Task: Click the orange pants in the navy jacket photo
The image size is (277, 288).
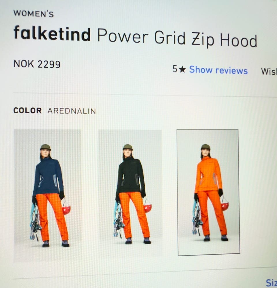Action: coord(52,217)
